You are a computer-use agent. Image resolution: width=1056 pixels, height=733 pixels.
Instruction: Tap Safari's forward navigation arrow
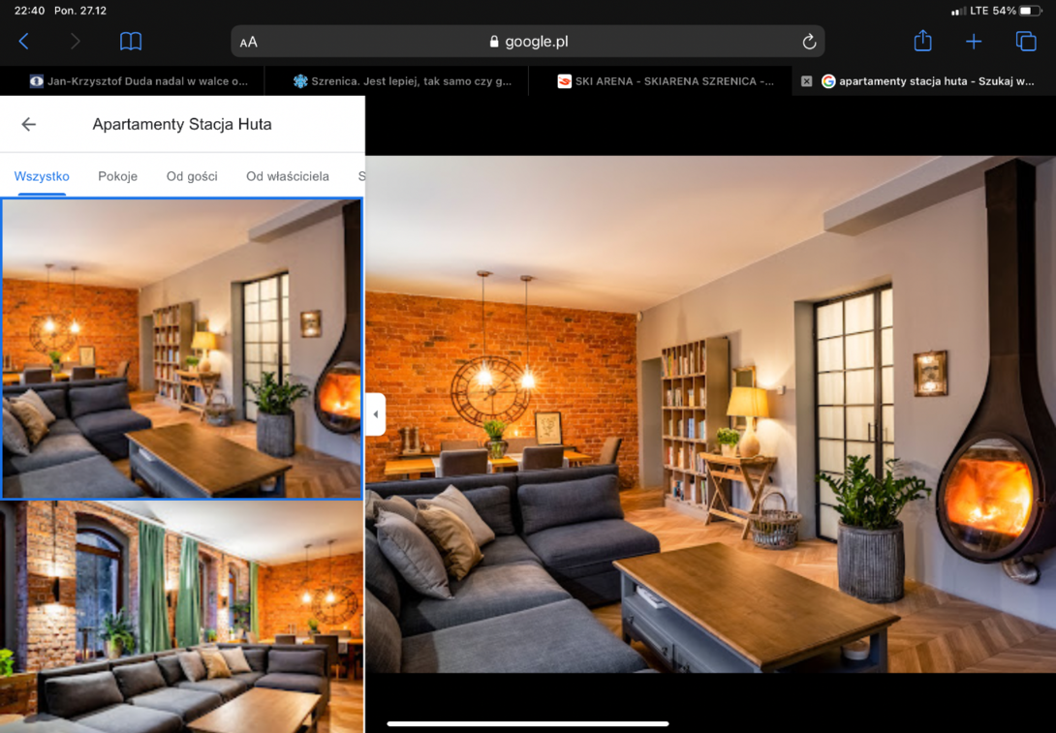[x=75, y=42]
